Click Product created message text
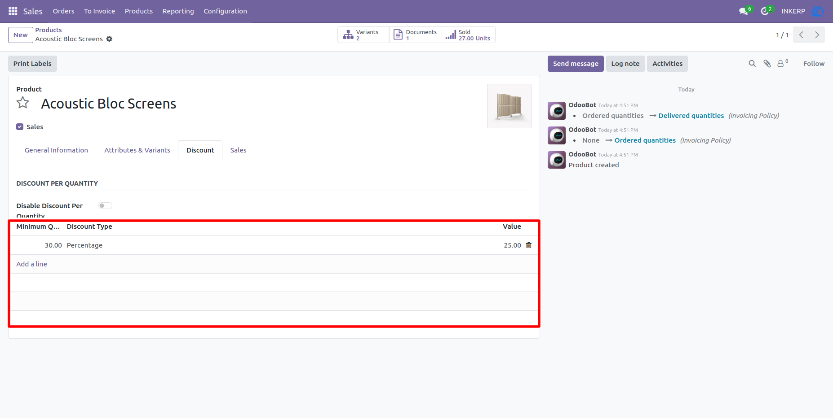Image resolution: width=833 pixels, height=418 pixels. pos(594,165)
